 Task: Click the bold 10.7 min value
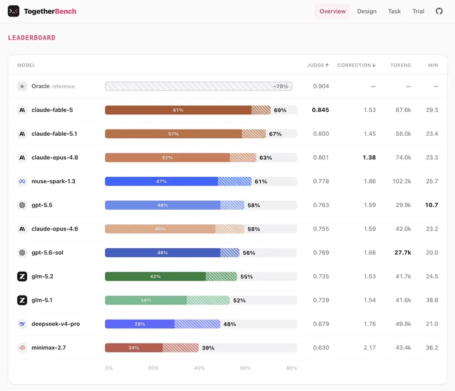pos(432,205)
